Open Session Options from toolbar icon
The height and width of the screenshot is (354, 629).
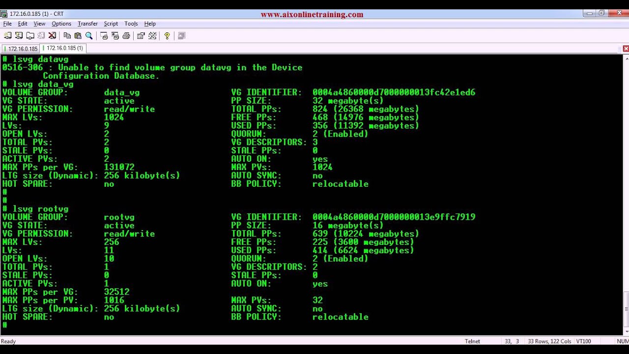(141, 35)
